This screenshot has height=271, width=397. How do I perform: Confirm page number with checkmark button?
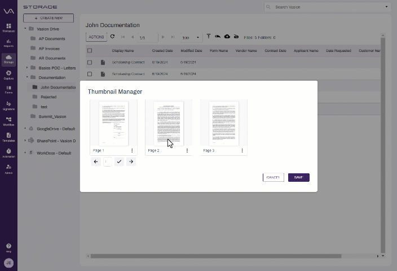click(x=119, y=161)
